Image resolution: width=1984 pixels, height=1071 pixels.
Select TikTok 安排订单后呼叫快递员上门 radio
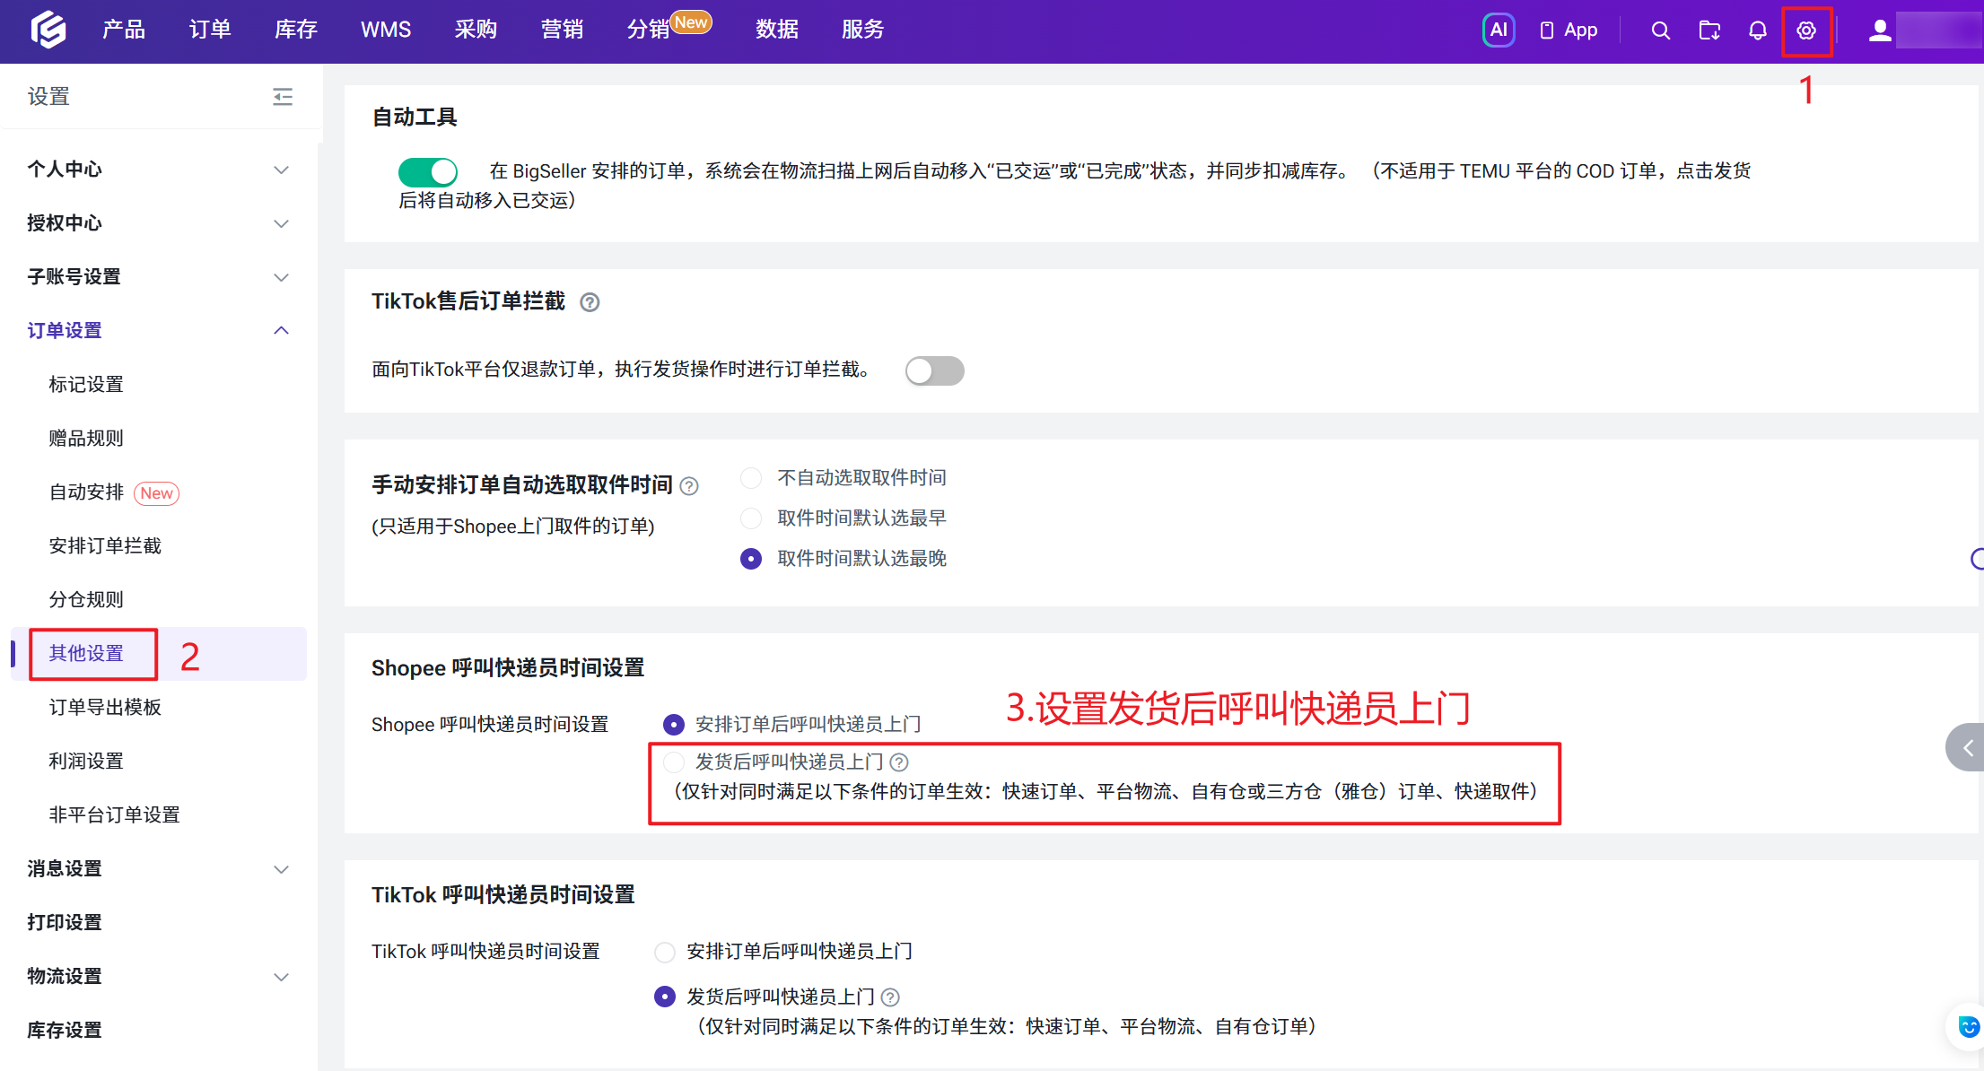665,952
